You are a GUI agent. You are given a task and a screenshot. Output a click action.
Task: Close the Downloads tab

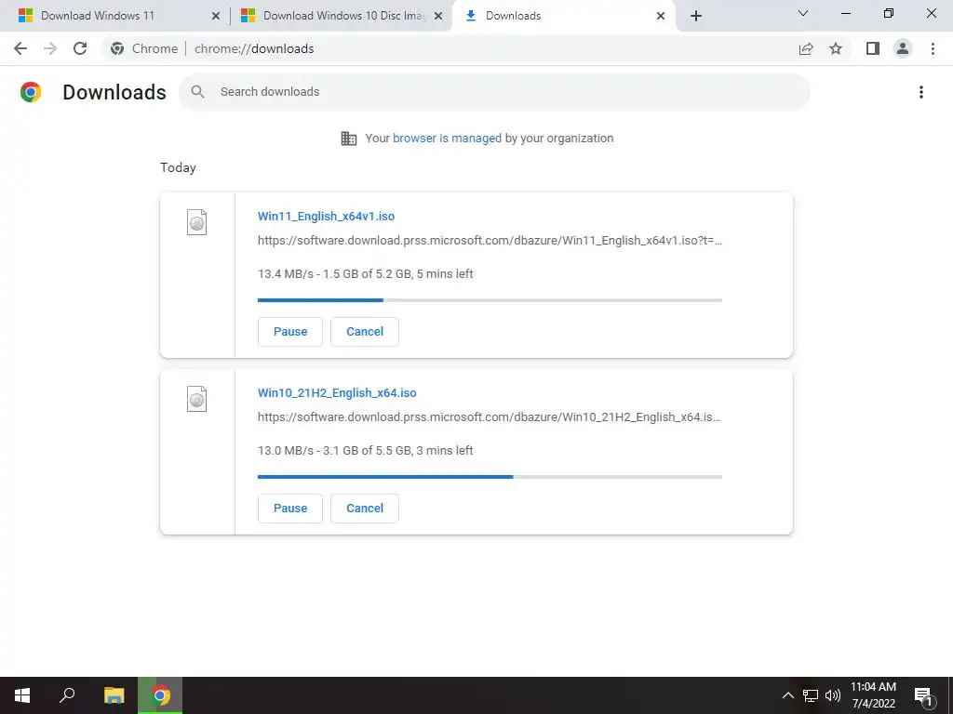coord(661,17)
